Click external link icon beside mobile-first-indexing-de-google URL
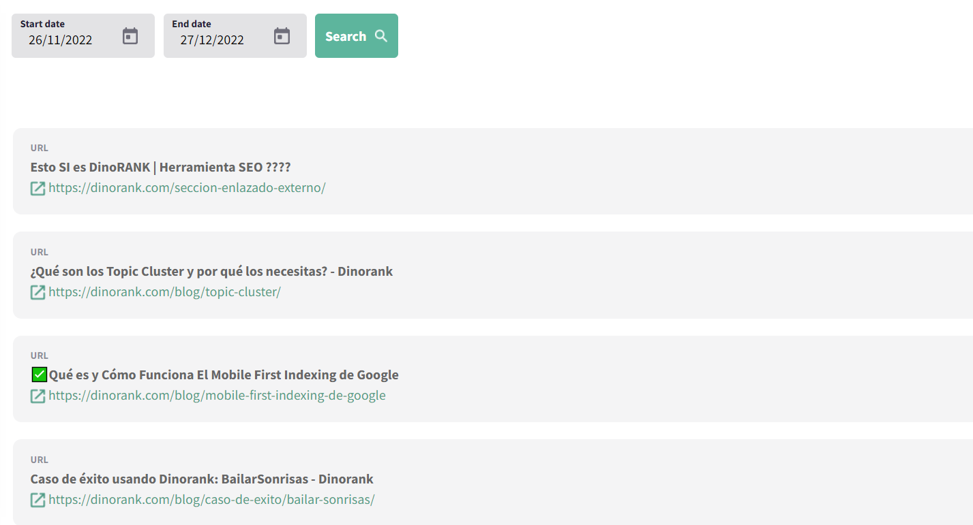 point(38,396)
